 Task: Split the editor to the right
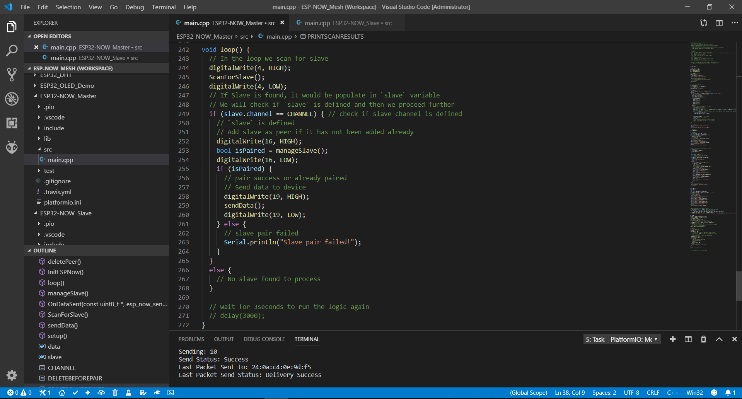tap(719, 23)
